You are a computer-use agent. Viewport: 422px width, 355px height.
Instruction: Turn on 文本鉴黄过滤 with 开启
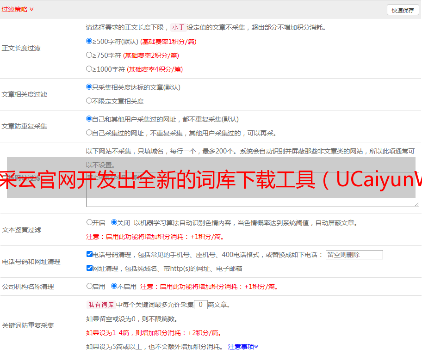89,222
